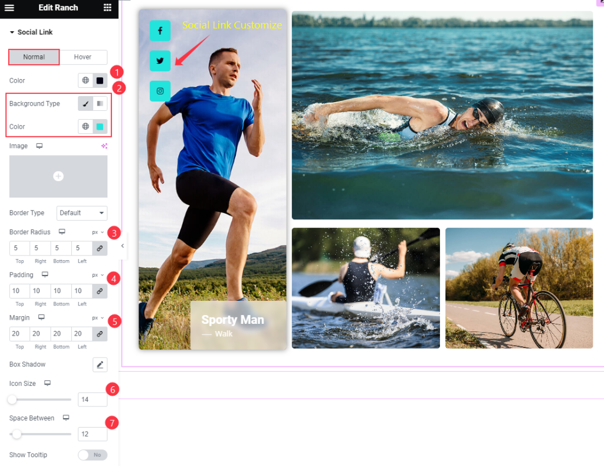The image size is (604, 466).
Task: Change responsive device for Icon Size
Action: pyautogui.click(x=47, y=383)
